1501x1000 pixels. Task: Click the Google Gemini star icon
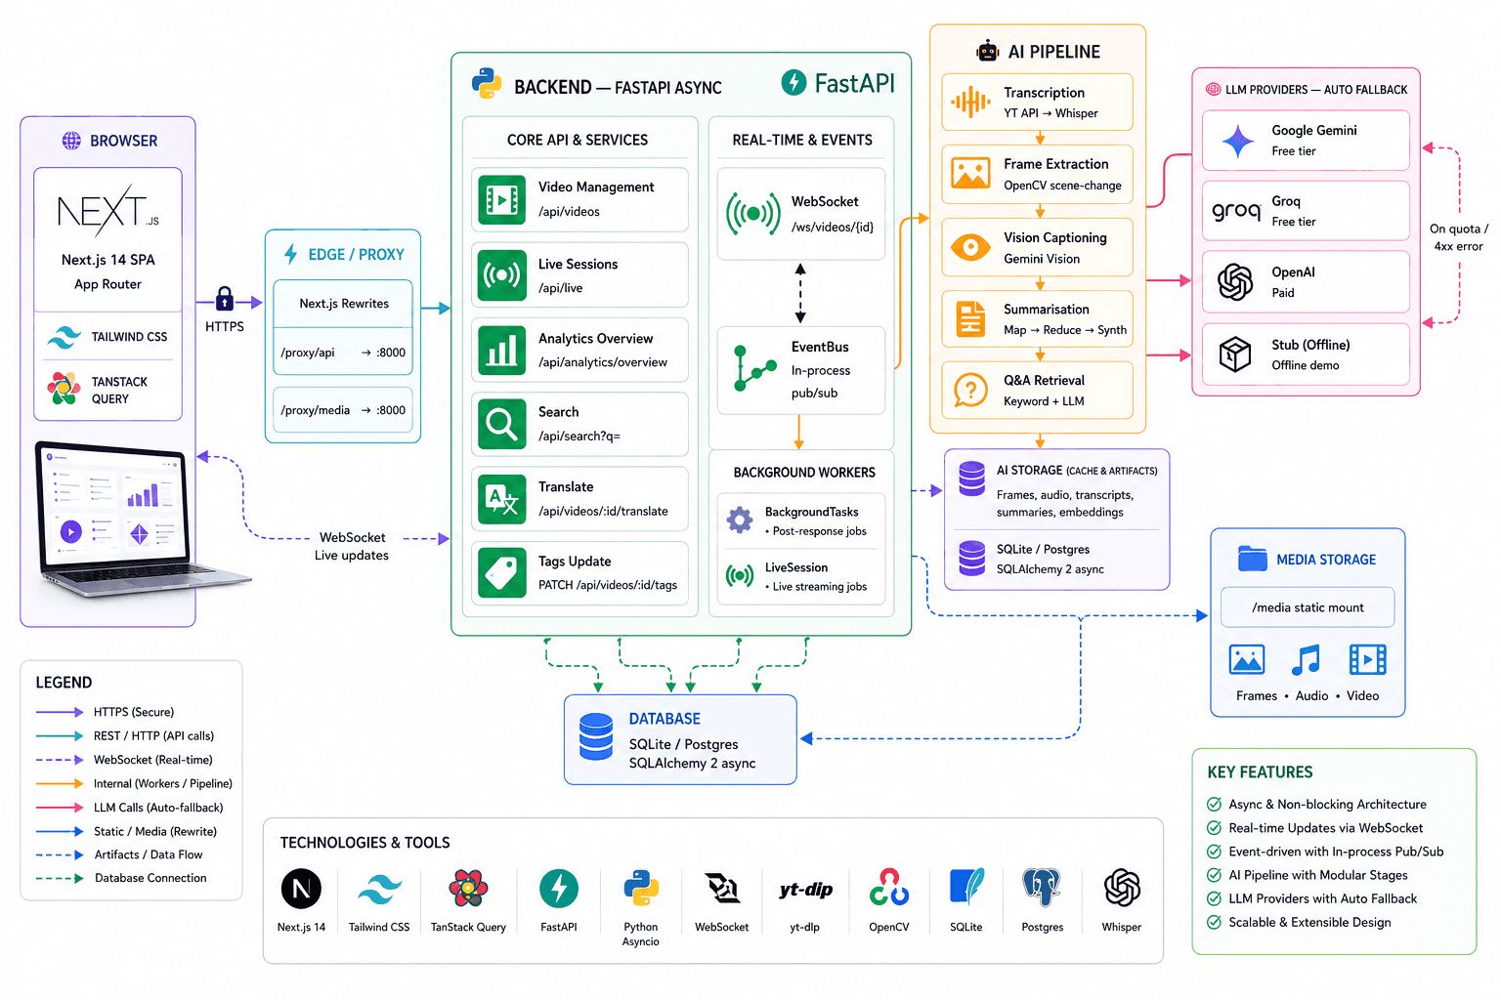coord(1237,142)
